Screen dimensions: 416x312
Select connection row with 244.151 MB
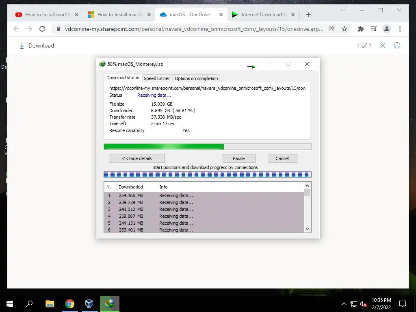click(x=204, y=223)
